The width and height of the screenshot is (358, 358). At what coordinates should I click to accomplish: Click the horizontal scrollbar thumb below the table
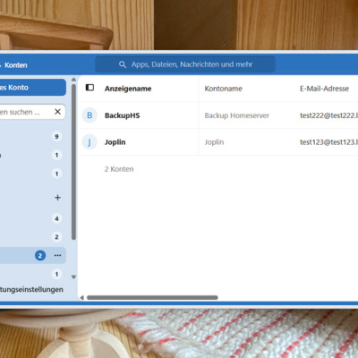click(x=152, y=297)
